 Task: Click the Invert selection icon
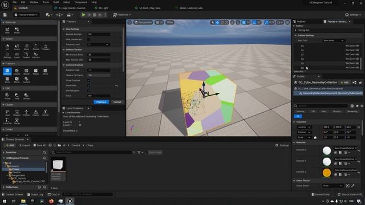pos(17,47)
